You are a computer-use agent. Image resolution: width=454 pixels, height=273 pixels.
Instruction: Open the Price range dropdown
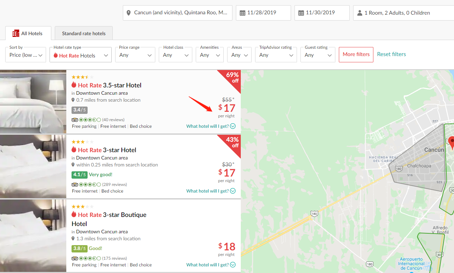(x=135, y=55)
